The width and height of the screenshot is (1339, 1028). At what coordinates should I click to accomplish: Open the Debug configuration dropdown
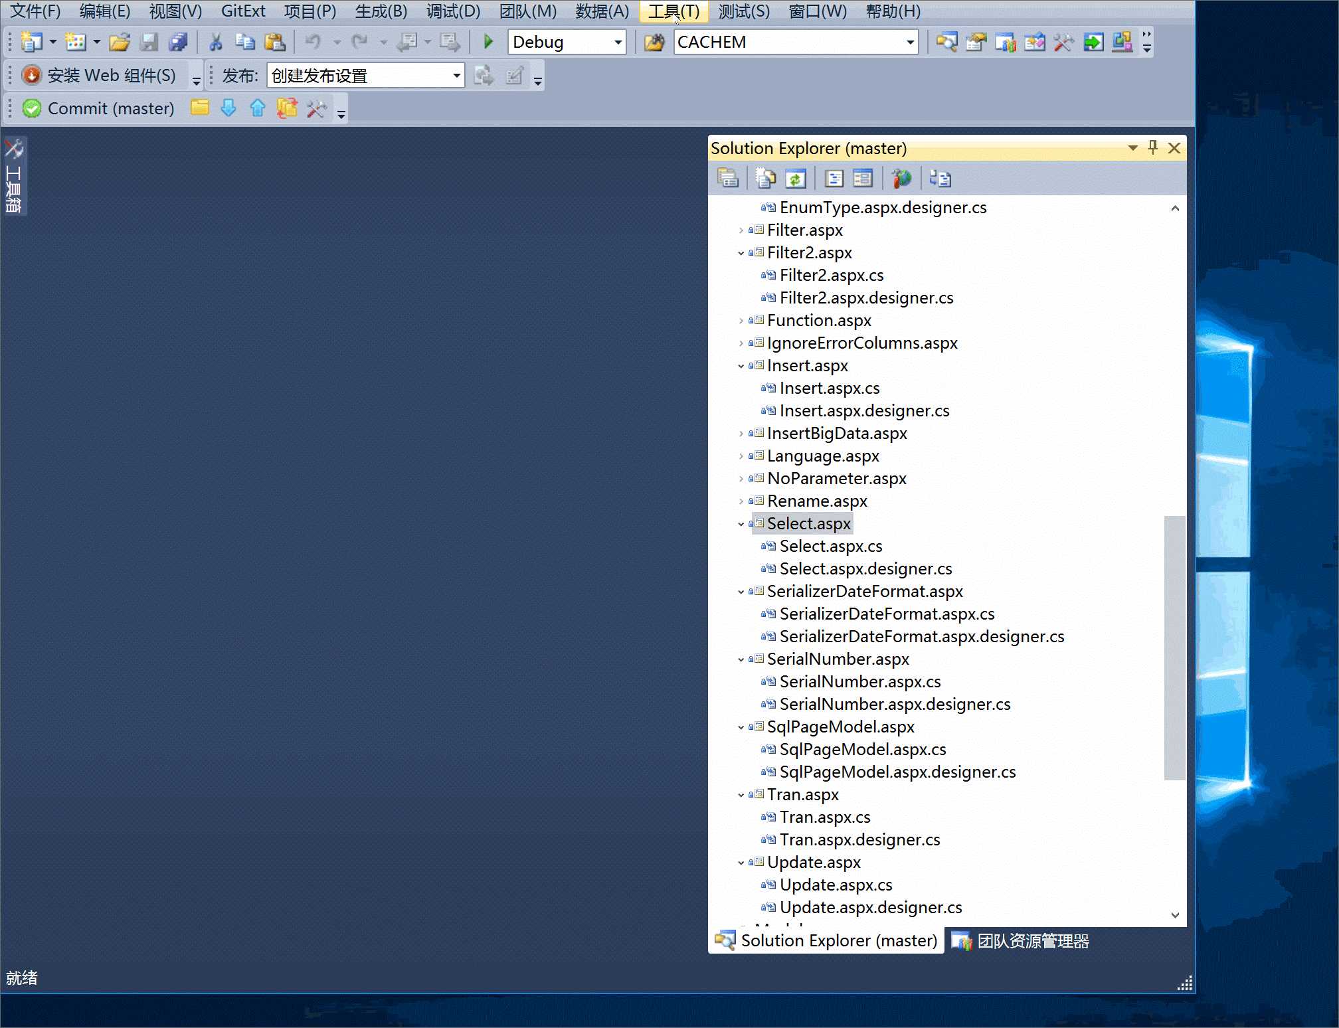click(x=618, y=42)
